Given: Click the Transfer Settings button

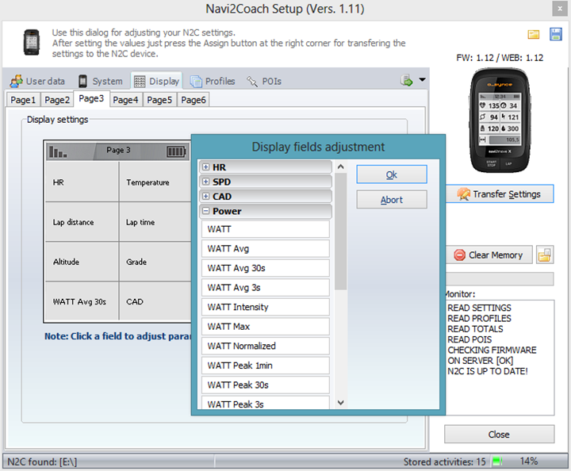Looking at the screenshot, I should point(500,194).
